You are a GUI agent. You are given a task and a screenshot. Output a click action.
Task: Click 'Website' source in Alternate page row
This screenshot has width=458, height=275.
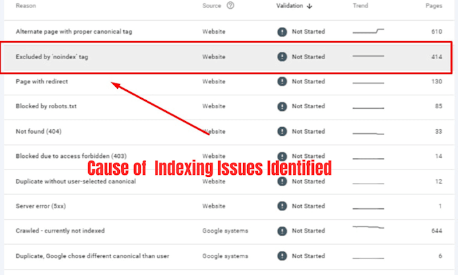tap(214, 32)
